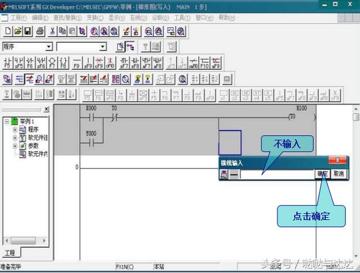Image resolution: width=360 pixels, height=273 pixels.
Task: Open the 查找/替换(S) menu
Action: point(67,18)
